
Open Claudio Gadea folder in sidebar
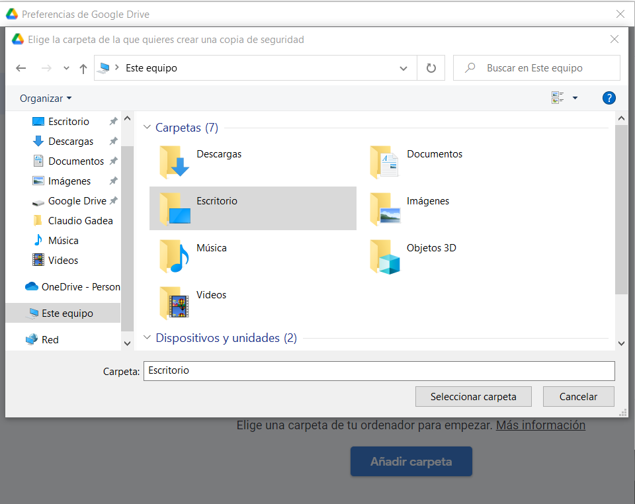click(80, 221)
